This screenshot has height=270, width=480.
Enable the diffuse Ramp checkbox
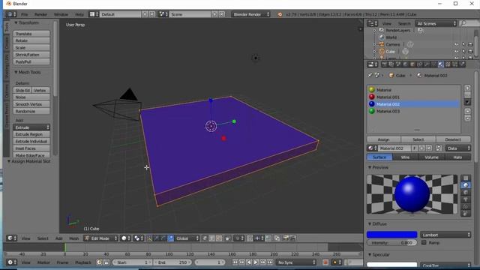point(424,242)
